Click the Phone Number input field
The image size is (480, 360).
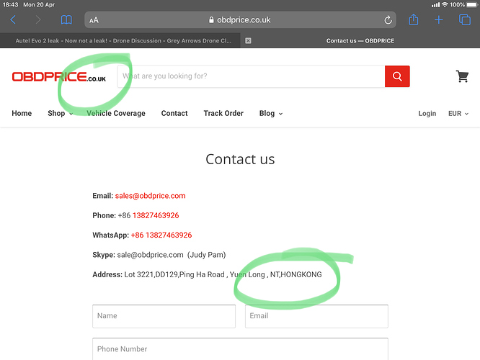pos(240,349)
